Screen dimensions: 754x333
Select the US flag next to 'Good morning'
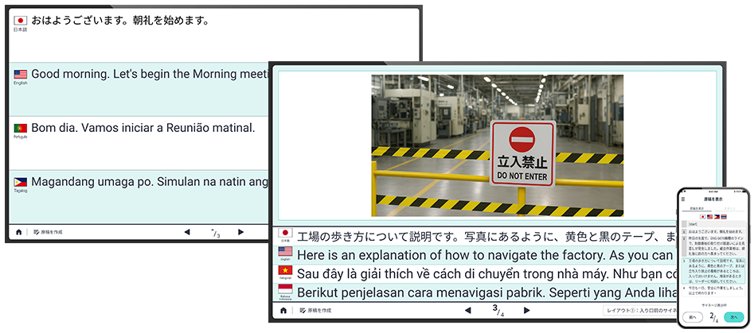tap(21, 74)
